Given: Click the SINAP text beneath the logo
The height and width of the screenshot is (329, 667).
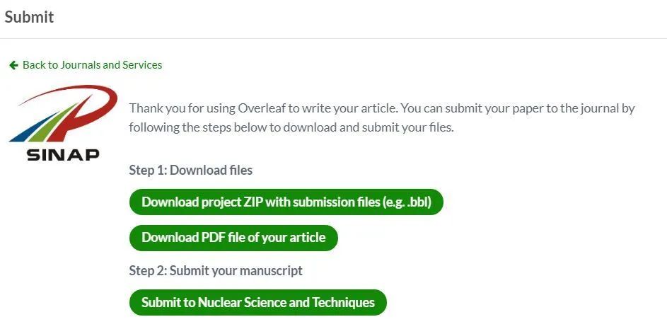Looking at the screenshot, I should [63, 154].
